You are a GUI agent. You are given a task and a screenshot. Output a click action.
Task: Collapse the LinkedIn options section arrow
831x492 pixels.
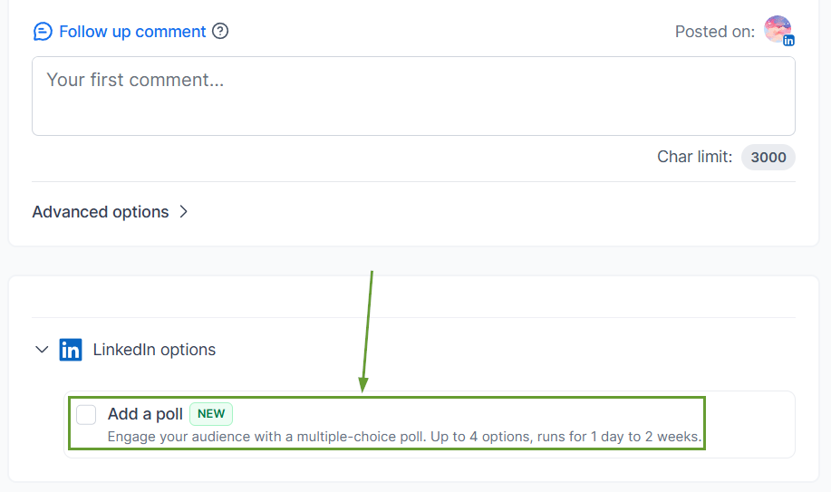pos(42,350)
